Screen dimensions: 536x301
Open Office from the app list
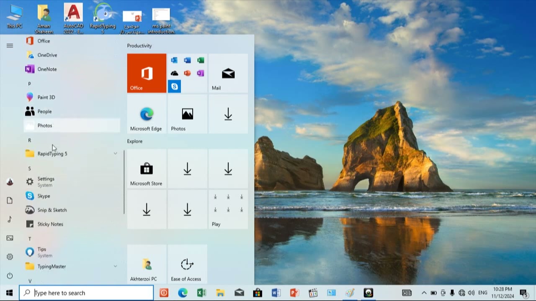tap(72, 41)
